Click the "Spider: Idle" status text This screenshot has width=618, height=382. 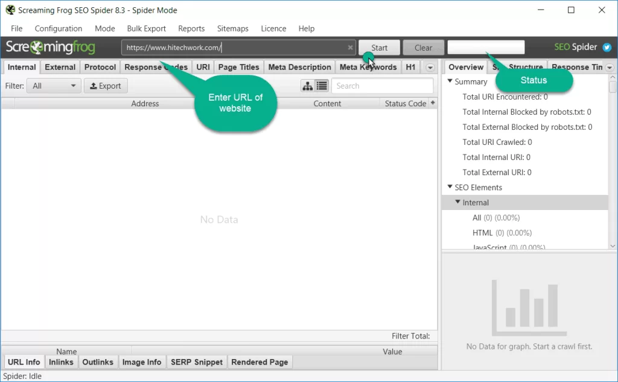pyautogui.click(x=22, y=376)
